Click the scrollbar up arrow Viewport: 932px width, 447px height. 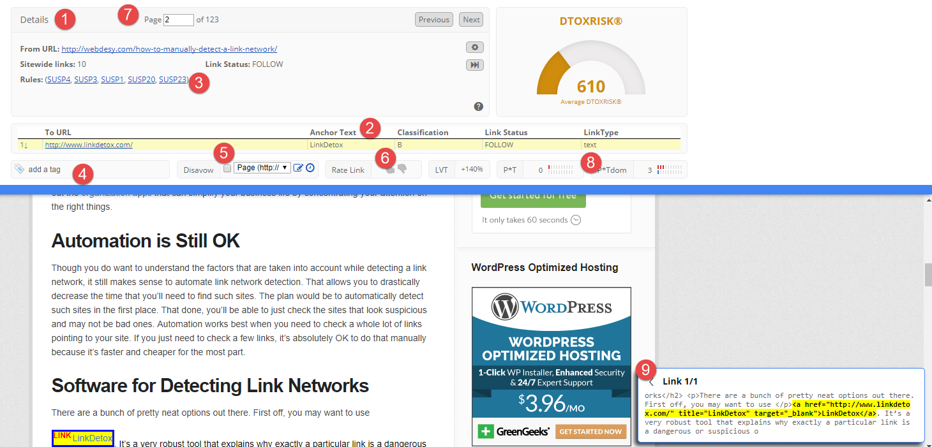[928, 200]
